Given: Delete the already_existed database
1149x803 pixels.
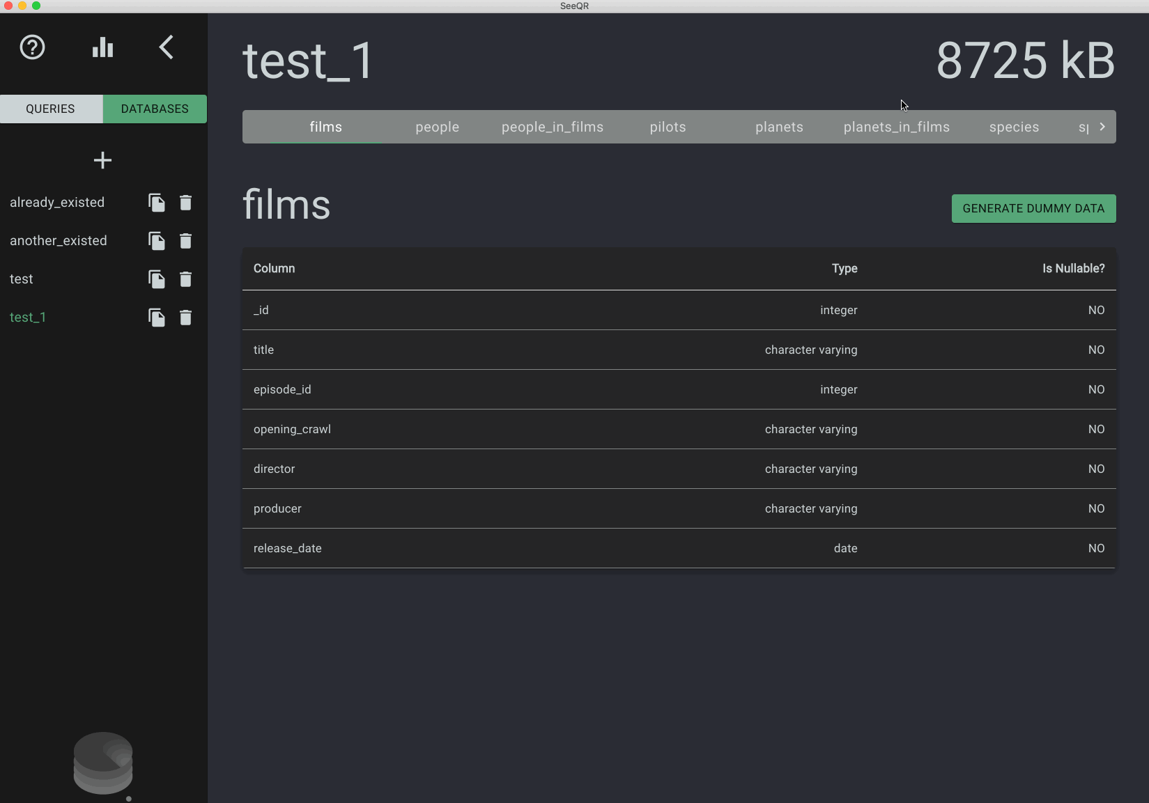Looking at the screenshot, I should tap(185, 203).
